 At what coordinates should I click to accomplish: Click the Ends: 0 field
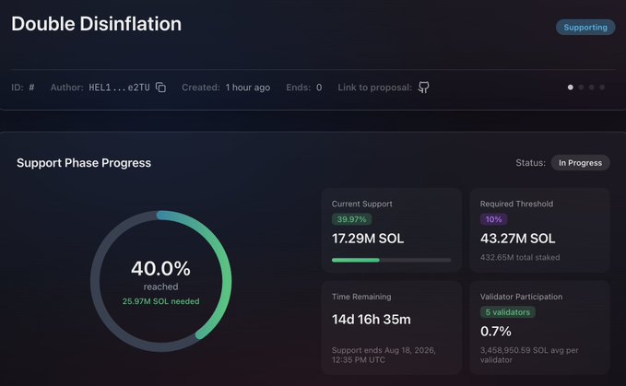pyautogui.click(x=304, y=88)
